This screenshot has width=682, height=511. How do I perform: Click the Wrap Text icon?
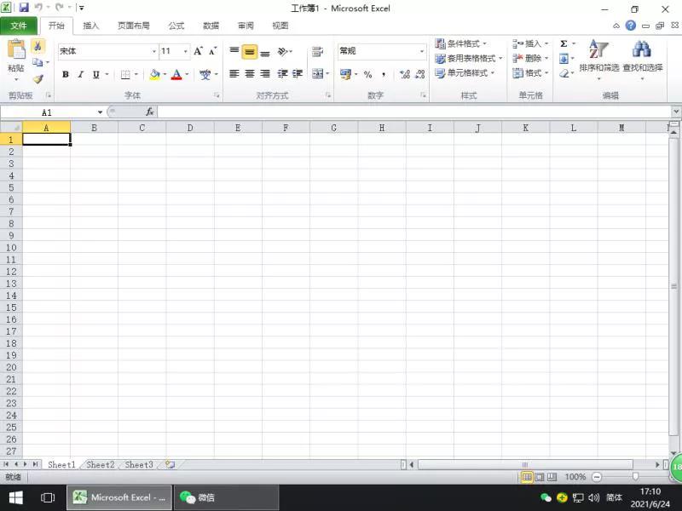(x=317, y=52)
